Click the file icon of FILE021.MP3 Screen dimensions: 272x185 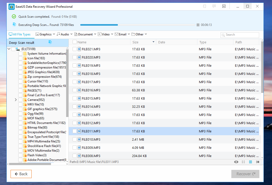tap(79, 49)
